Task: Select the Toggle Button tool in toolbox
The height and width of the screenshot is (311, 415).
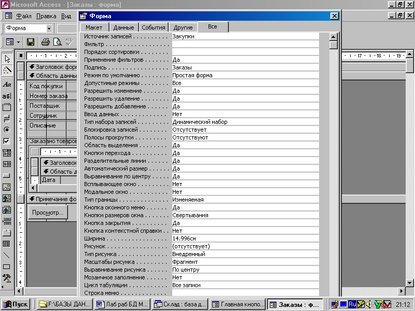Action: click(7, 119)
